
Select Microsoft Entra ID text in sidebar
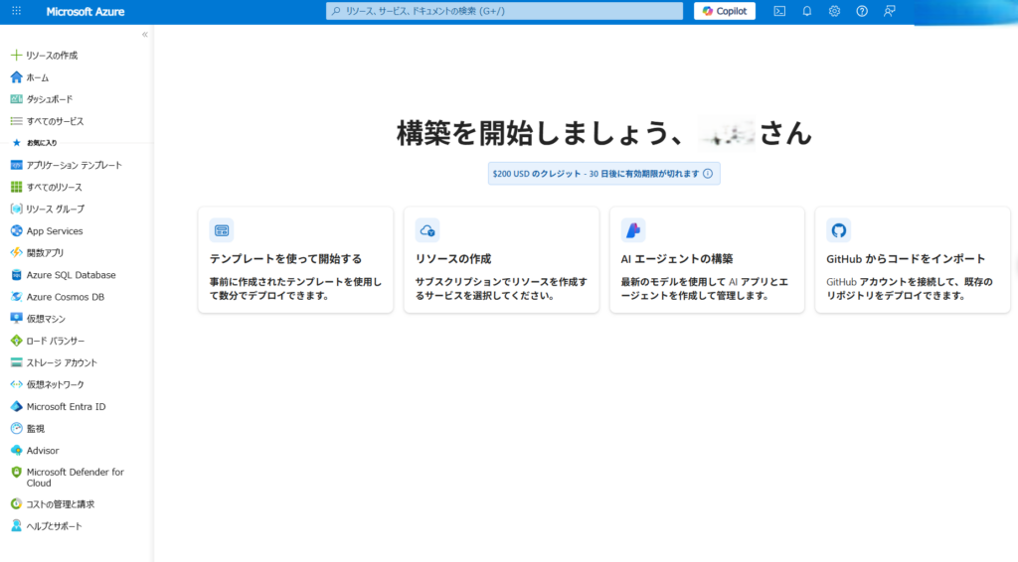pos(66,406)
